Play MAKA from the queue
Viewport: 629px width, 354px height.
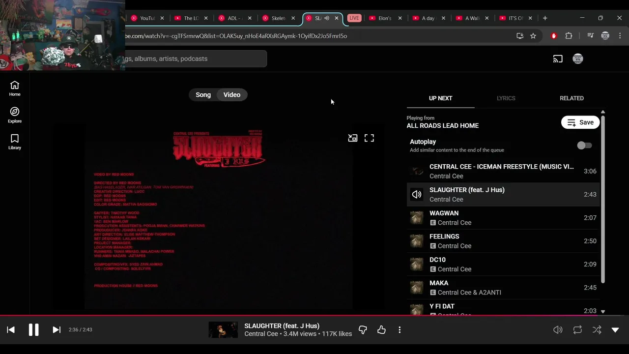click(x=503, y=288)
